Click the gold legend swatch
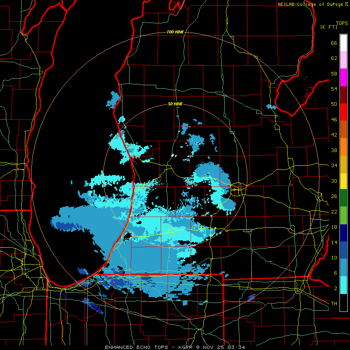This screenshot has height=350, width=350. pyautogui.click(x=343, y=164)
